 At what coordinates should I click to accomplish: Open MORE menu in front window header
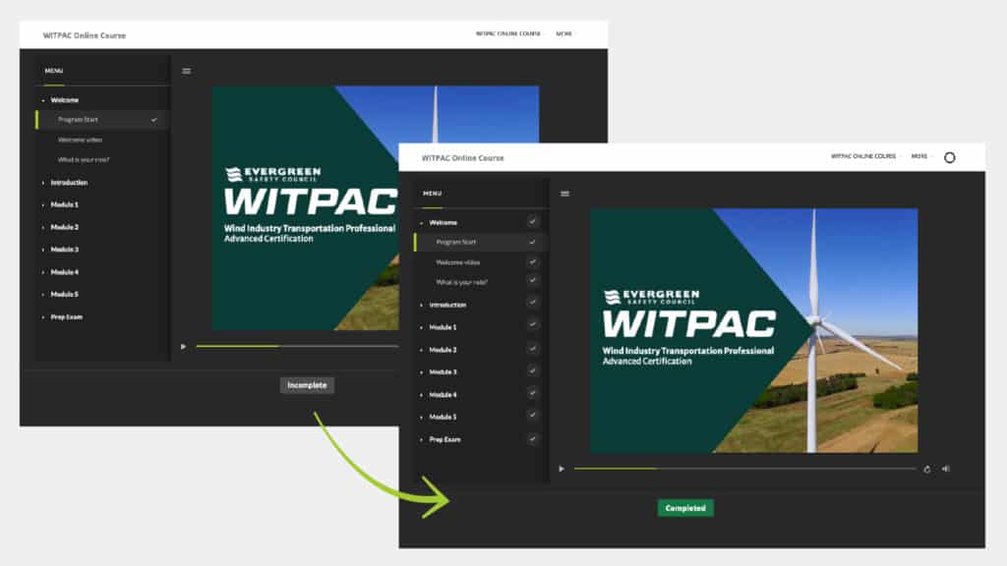pos(919,156)
